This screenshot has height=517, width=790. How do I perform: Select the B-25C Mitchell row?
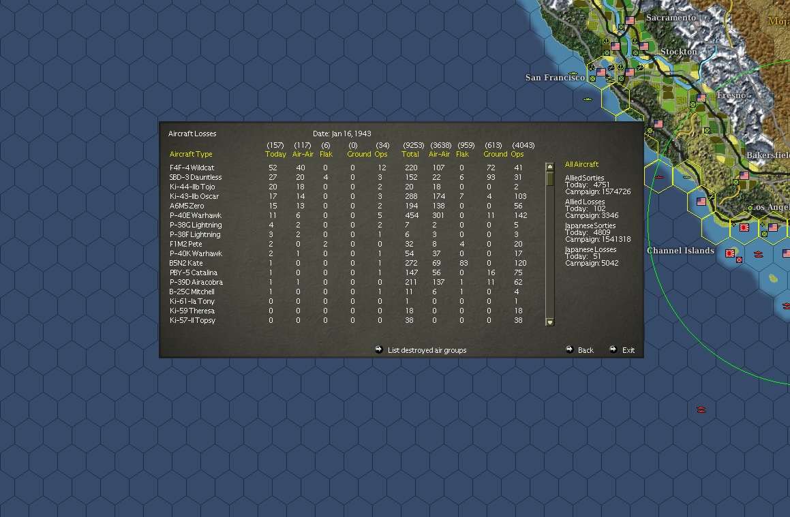pyautogui.click(x=348, y=292)
